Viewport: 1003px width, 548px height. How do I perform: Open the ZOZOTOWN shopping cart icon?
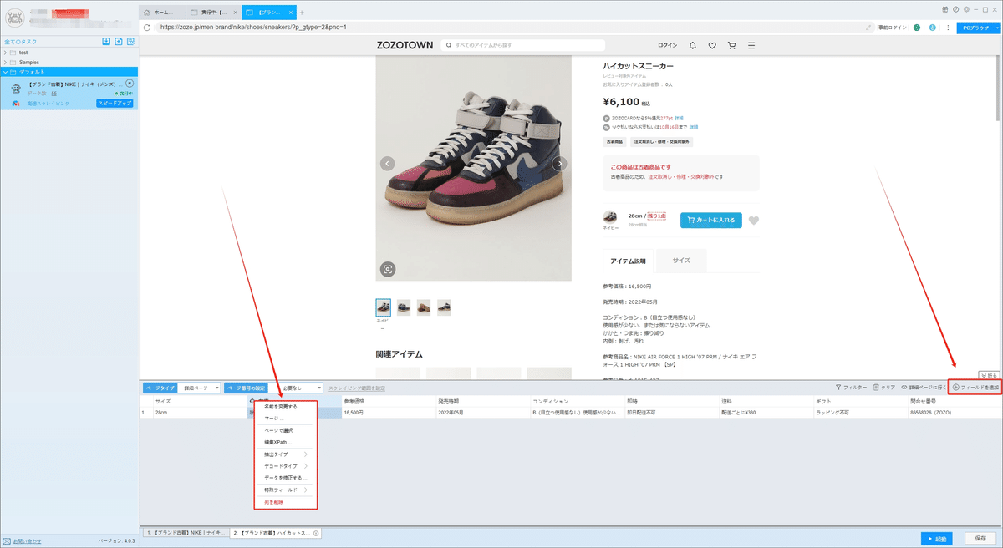pyautogui.click(x=731, y=45)
